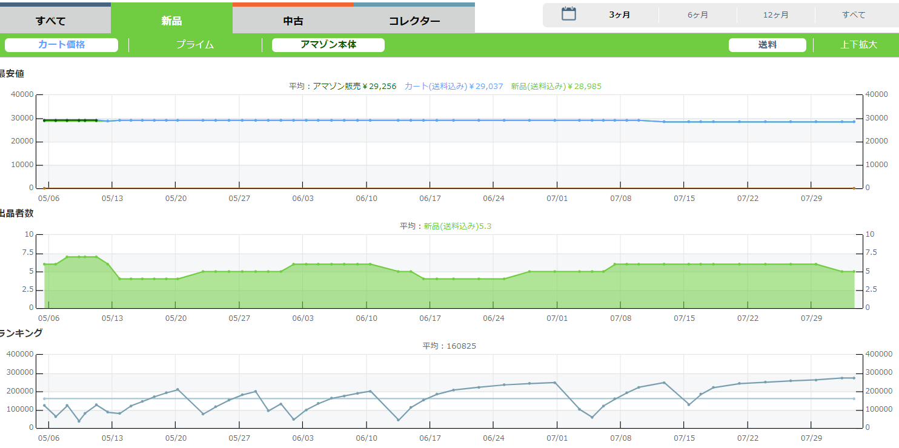Viewport: 899px width, 448px height.
Task: Click the カート(送料込み) price legend label
Action: point(454,87)
